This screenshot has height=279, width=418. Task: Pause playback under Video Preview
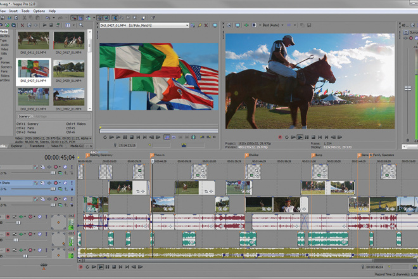coord(307,137)
